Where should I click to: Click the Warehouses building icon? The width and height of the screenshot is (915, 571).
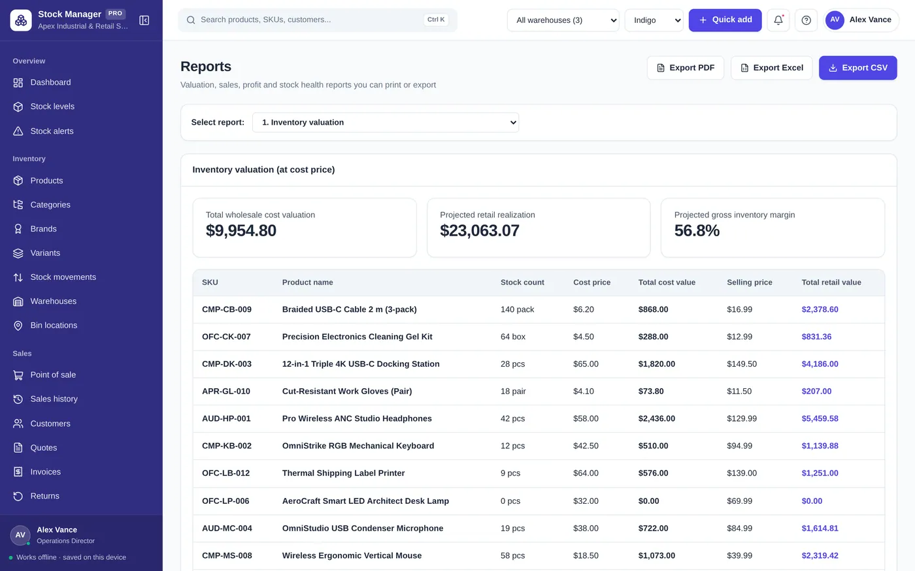(18, 301)
